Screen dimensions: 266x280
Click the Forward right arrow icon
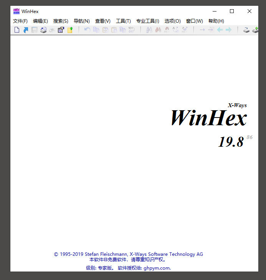(x=229, y=30)
